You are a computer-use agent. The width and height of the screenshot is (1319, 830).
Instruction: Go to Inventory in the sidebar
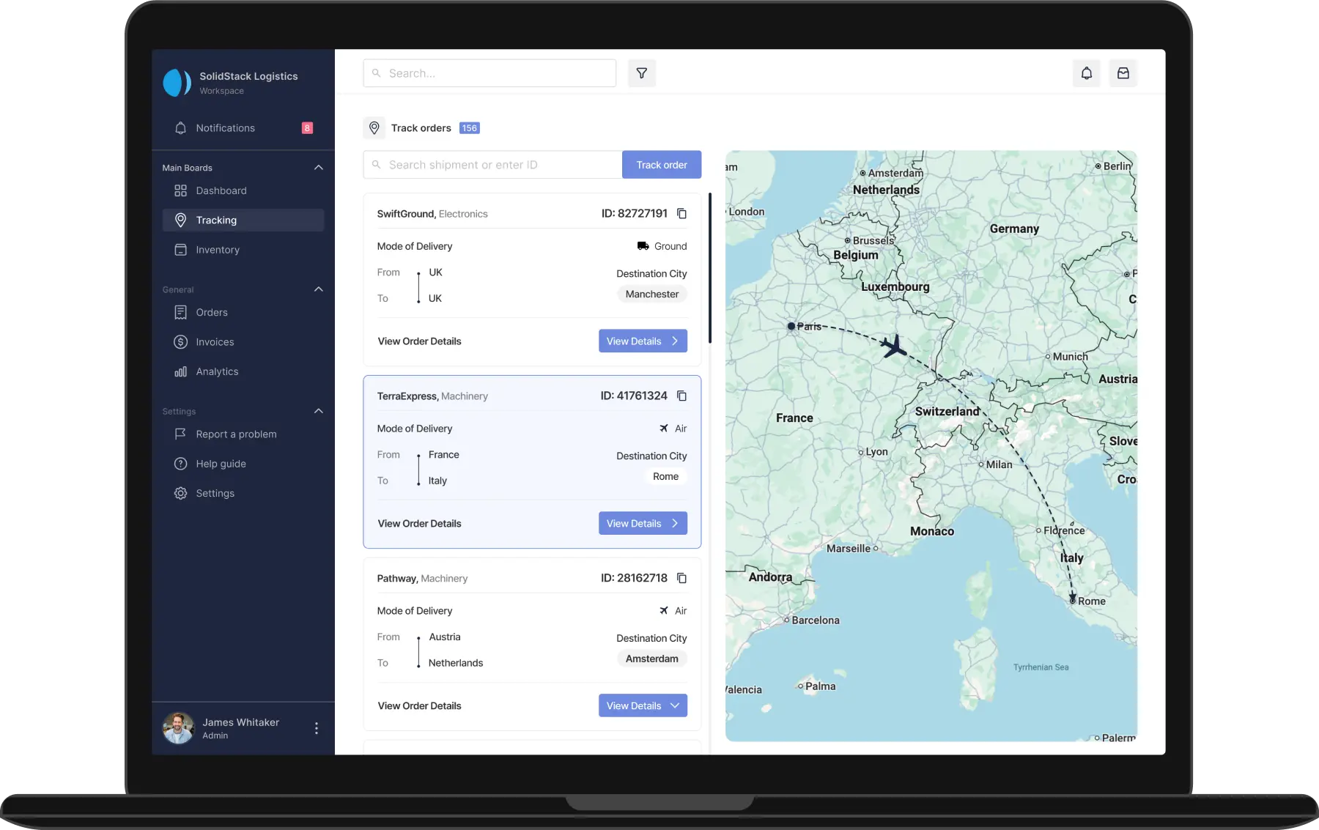tap(217, 250)
